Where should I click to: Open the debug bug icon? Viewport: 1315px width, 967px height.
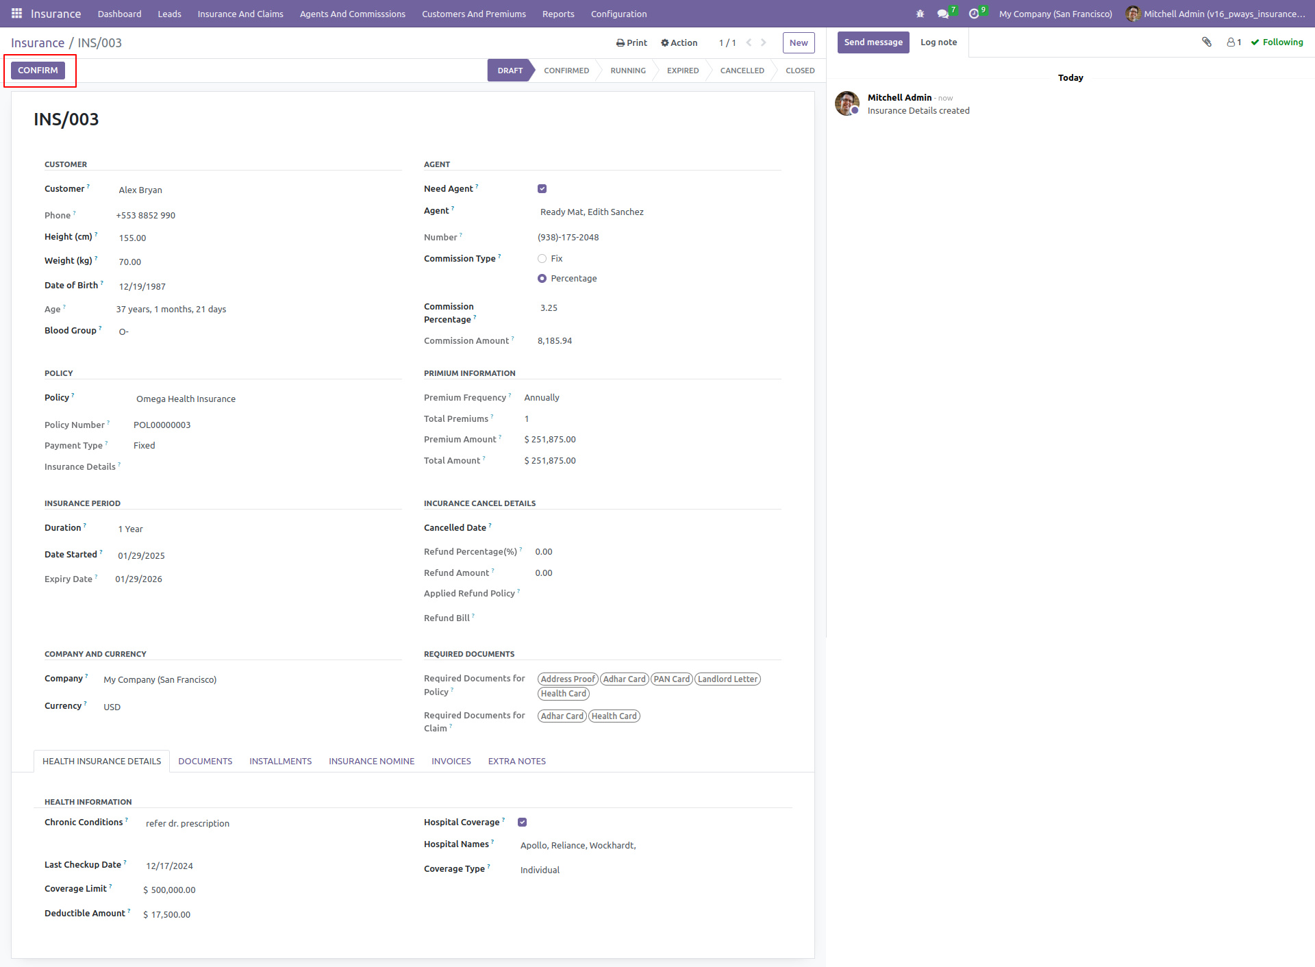[920, 14]
